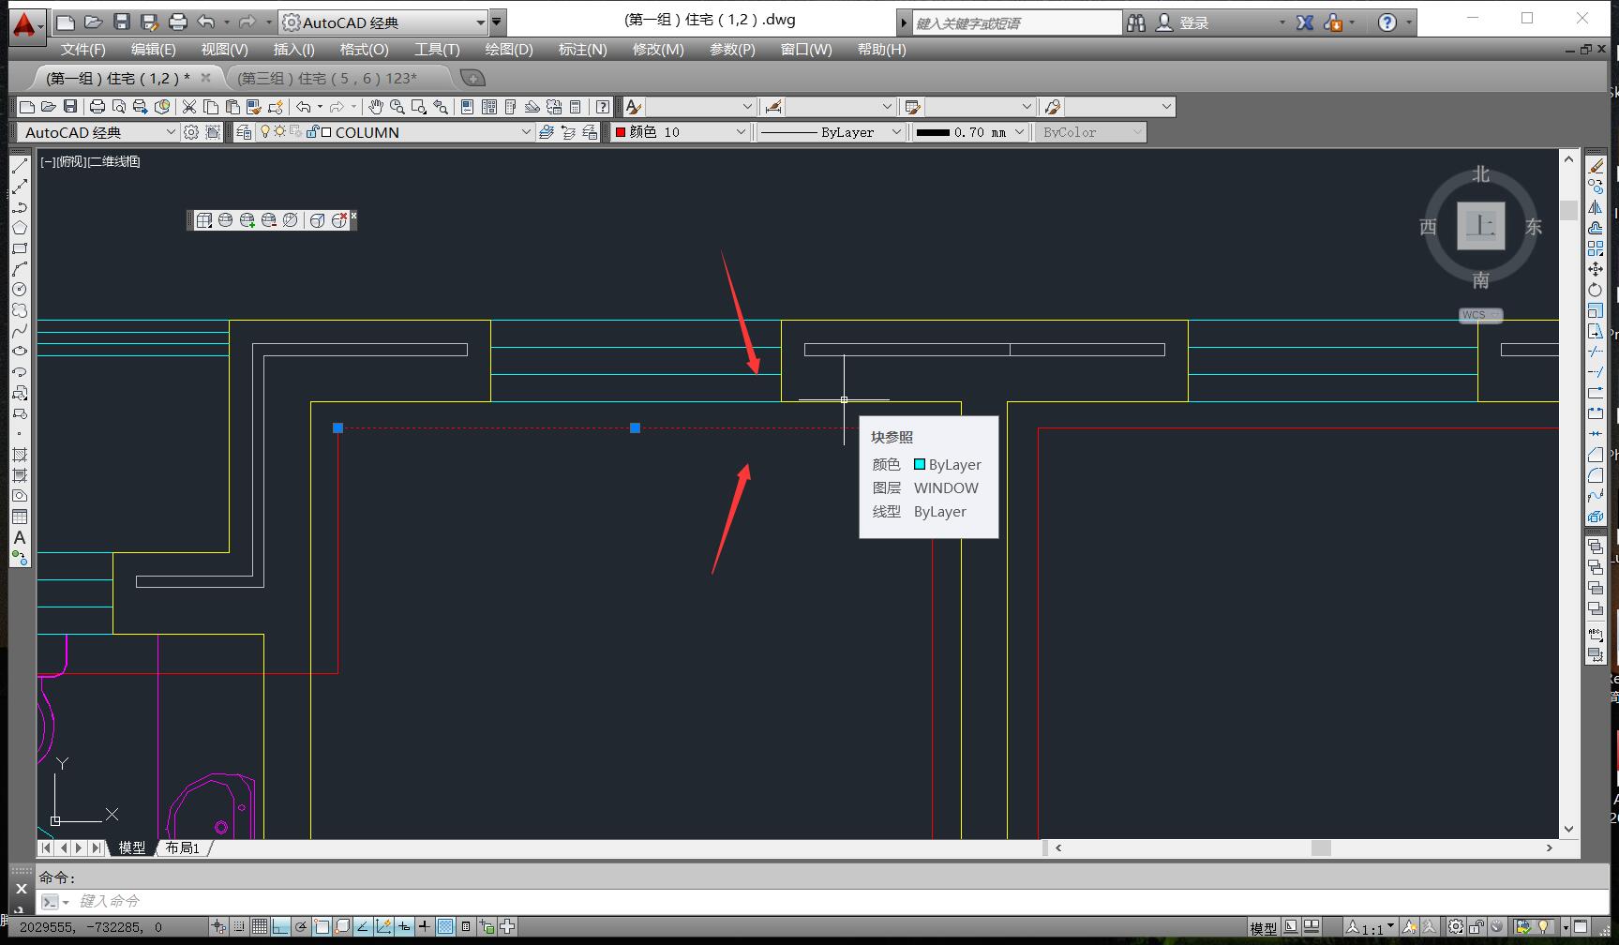Toggle ortho mode in status bar

[x=280, y=927]
